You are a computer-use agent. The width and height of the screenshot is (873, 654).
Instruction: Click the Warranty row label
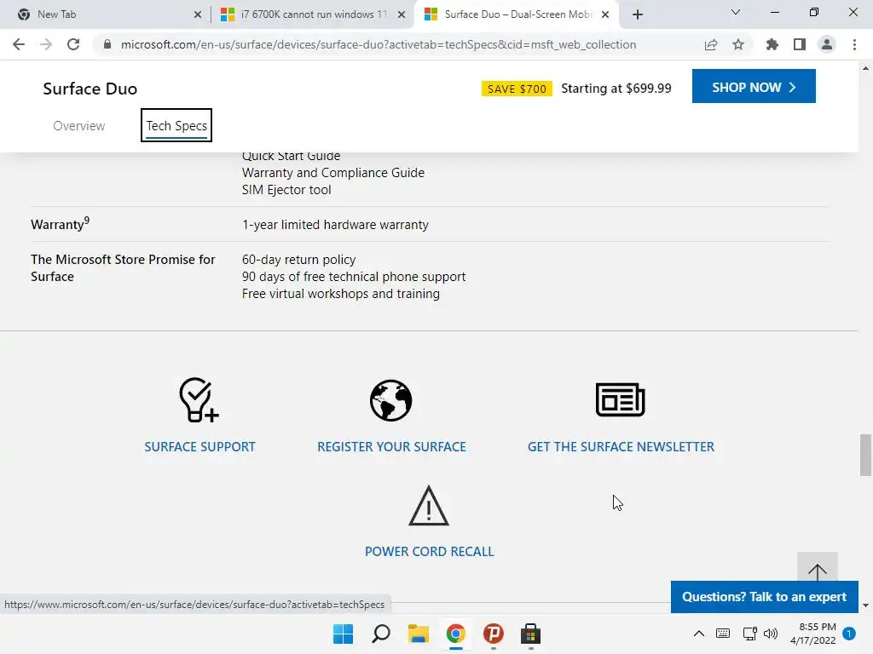tap(61, 224)
